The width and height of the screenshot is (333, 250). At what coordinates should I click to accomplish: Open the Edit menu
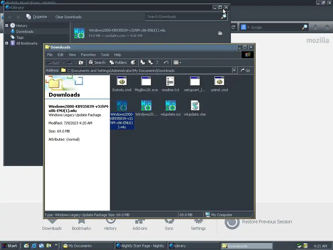tap(60, 55)
